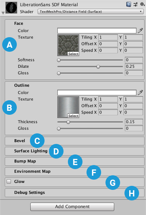This screenshot has width=146, height=215.
Task: Open the material preset selector icon
Action: coord(135,4)
